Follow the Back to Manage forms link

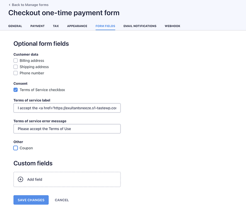point(30,5)
